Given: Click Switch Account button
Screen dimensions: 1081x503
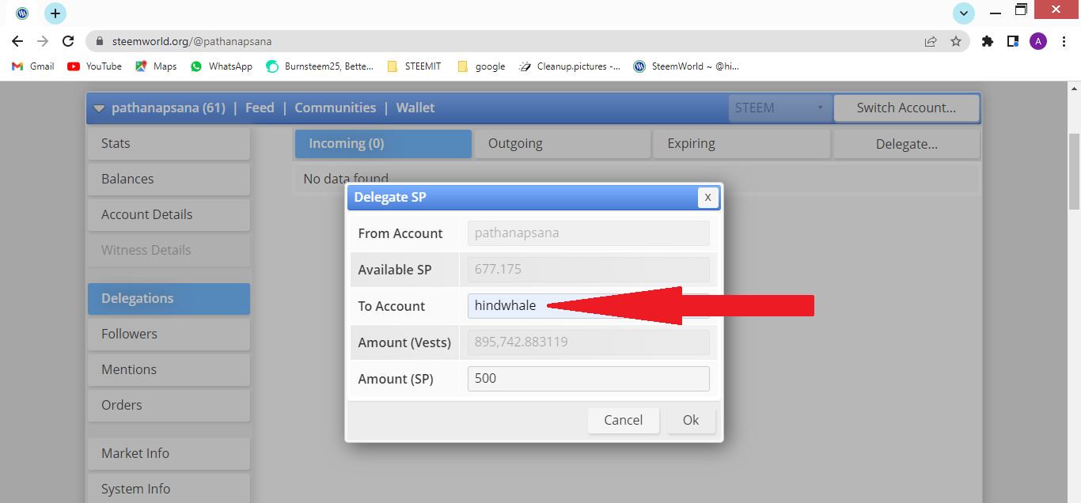Looking at the screenshot, I should click(906, 108).
